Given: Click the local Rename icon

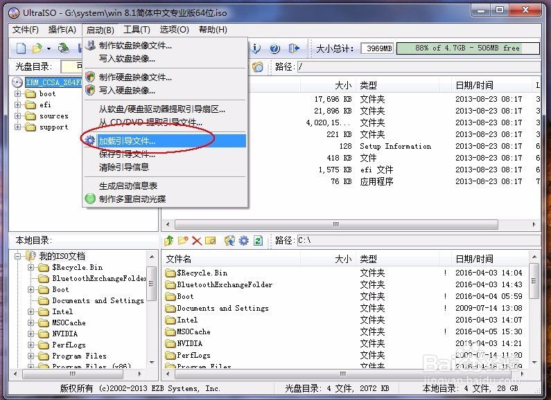Looking at the screenshot, I should 211,241.
